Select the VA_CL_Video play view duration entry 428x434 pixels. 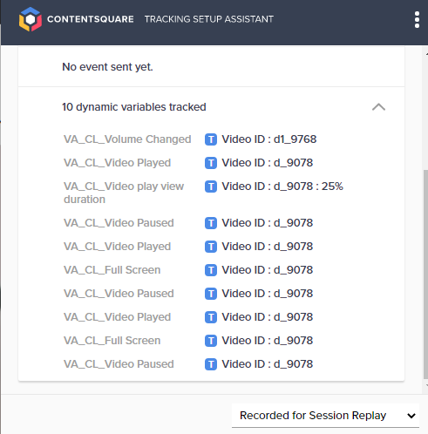point(124,193)
